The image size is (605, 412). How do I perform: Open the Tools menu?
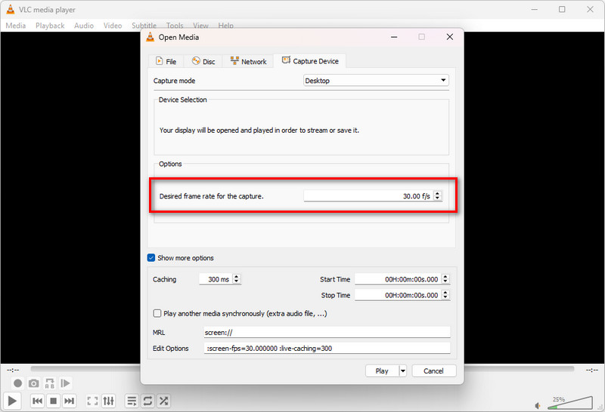175,26
